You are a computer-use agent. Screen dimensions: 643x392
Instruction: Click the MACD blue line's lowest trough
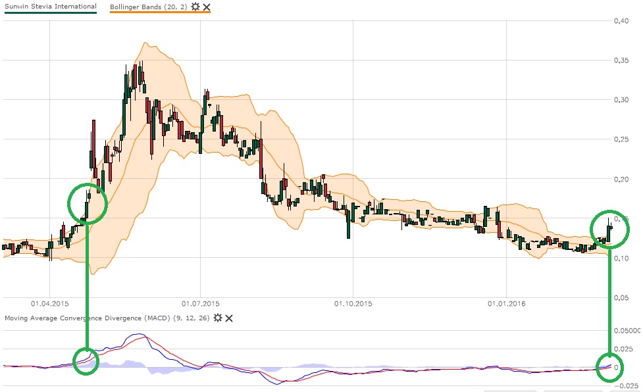[277, 384]
